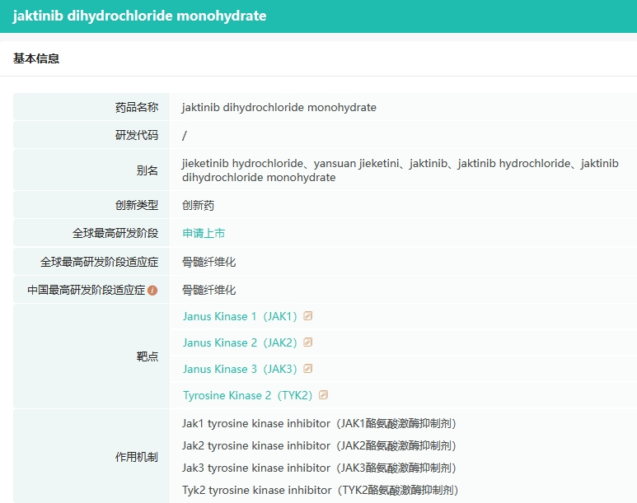The height and width of the screenshot is (503, 637).
Task: Click the detail icon next to JAK3
Action: click(308, 369)
